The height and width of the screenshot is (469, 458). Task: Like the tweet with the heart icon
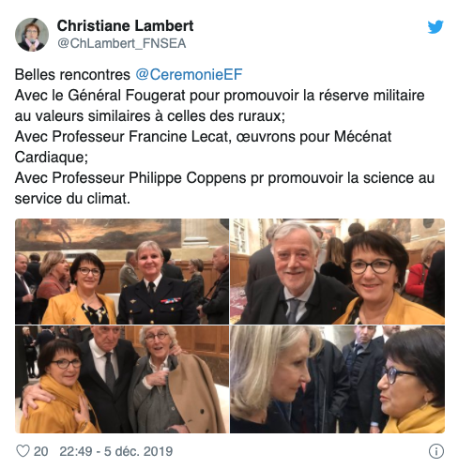[x=23, y=451]
